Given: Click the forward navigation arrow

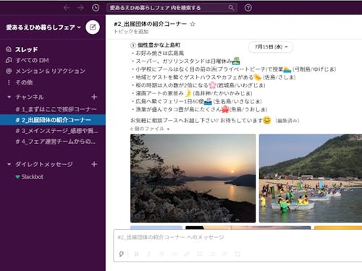Looking at the screenshot, I should (x=80, y=8).
